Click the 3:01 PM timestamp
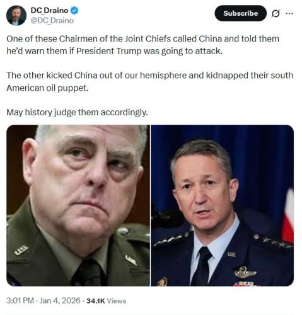The width and height of the screenshot is (302, 315). click(20, 301)
